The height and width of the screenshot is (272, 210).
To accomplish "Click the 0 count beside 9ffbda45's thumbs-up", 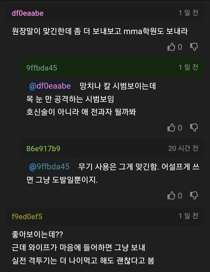I will click(180, 127).
